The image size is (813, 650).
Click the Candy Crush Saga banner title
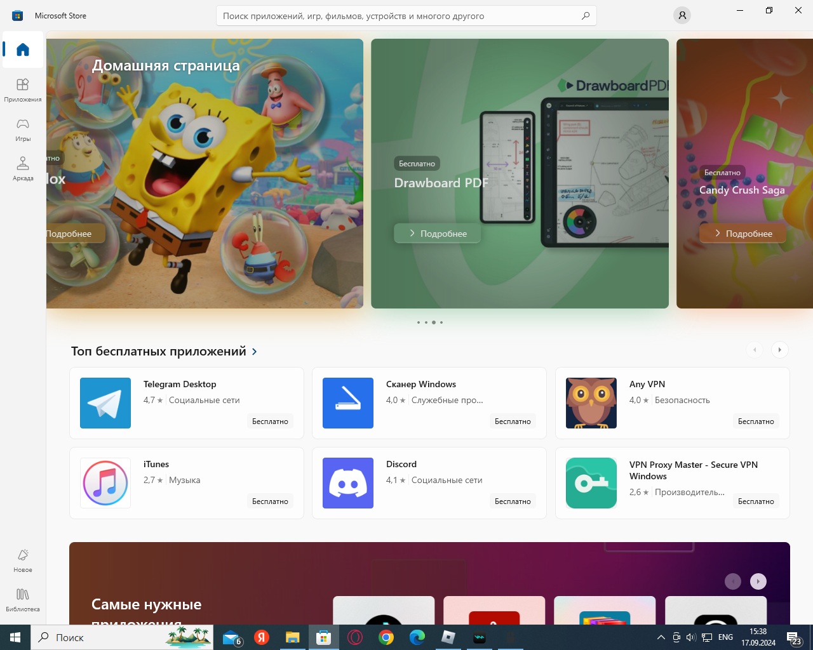742,190
